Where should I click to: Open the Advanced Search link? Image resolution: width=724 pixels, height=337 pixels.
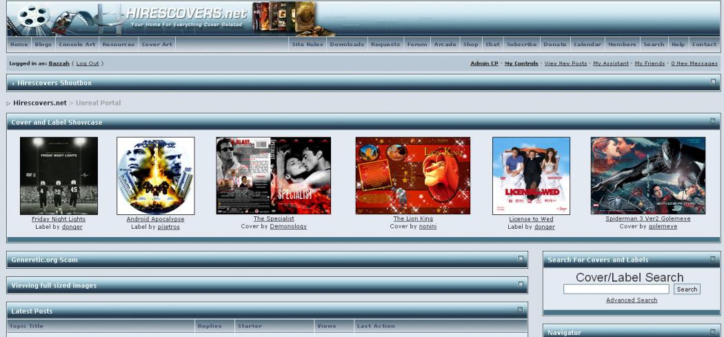coord(631,300)
